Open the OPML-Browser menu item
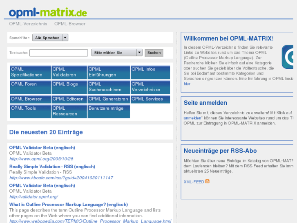Screen dimensions: 297x223 pyautogui.click(x=70, y=24)
